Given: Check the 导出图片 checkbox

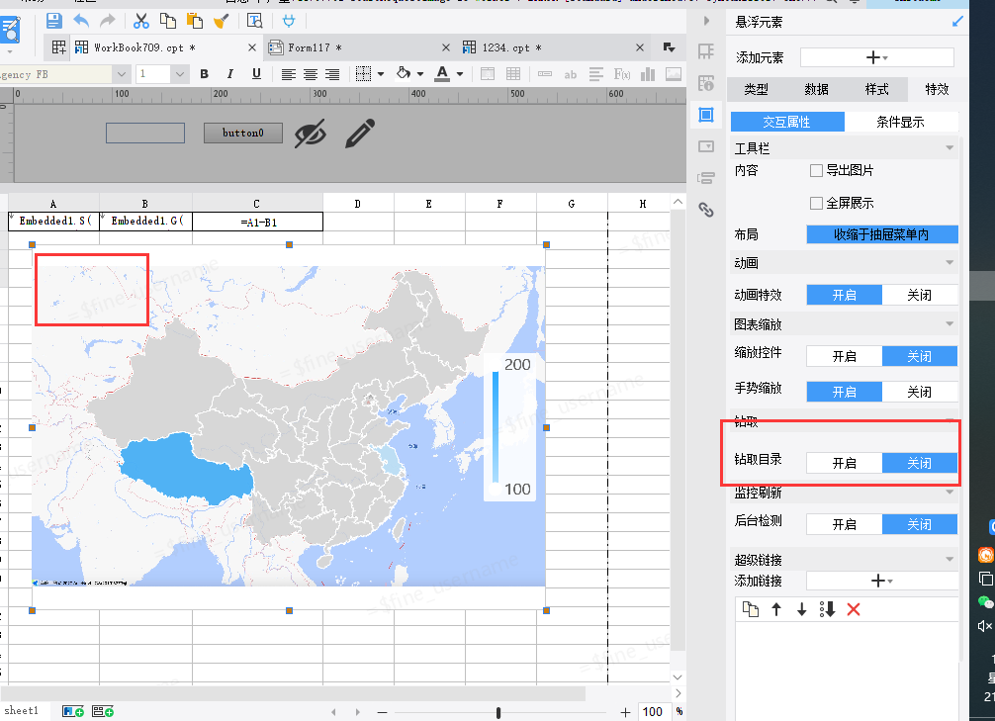Looking at the screenshot, I should (816, 171).
